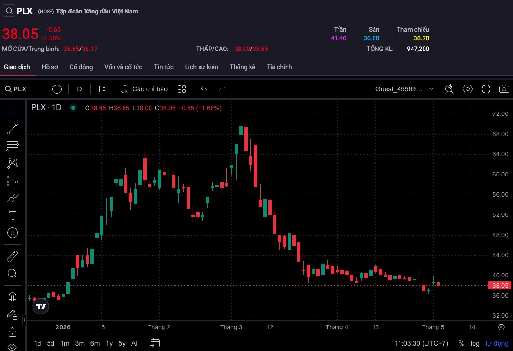
Task: Select the text annotation tool
Action: click(x=13, y=215)
